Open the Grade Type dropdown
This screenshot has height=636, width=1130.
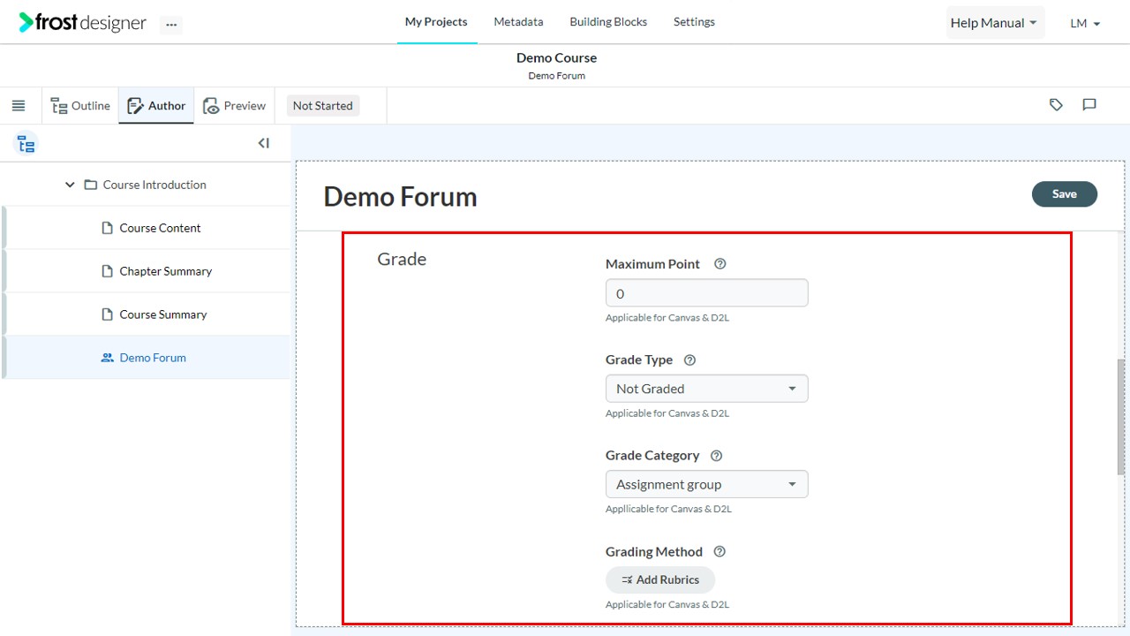(x=706, y=389)
